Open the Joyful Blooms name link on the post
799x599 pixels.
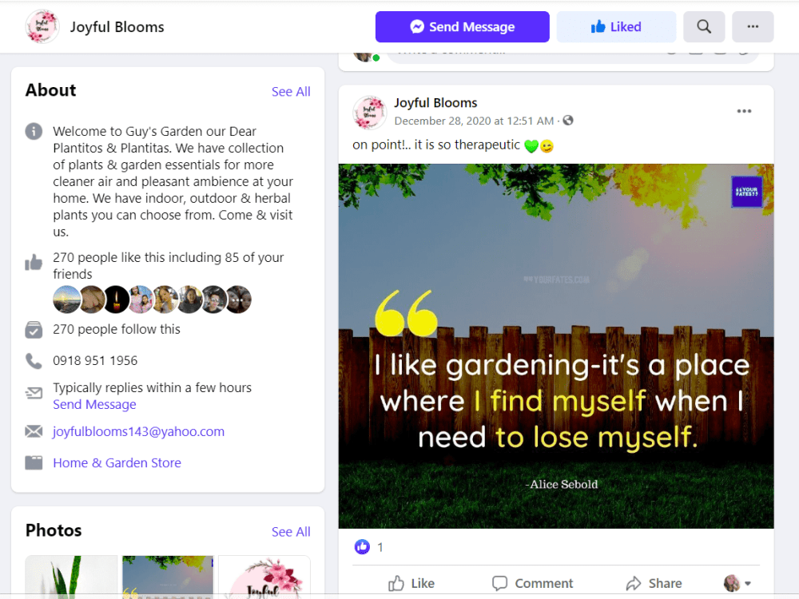point(435,103)
